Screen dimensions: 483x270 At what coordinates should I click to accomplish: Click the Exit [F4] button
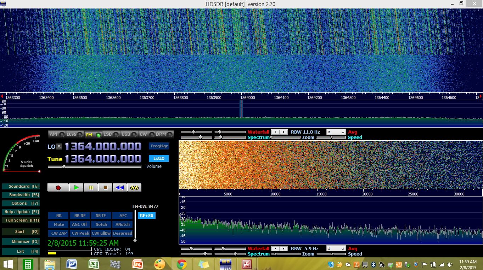pos(21,251)
